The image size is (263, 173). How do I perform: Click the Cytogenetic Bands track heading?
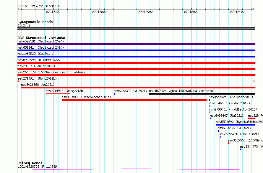pos(35,22)
